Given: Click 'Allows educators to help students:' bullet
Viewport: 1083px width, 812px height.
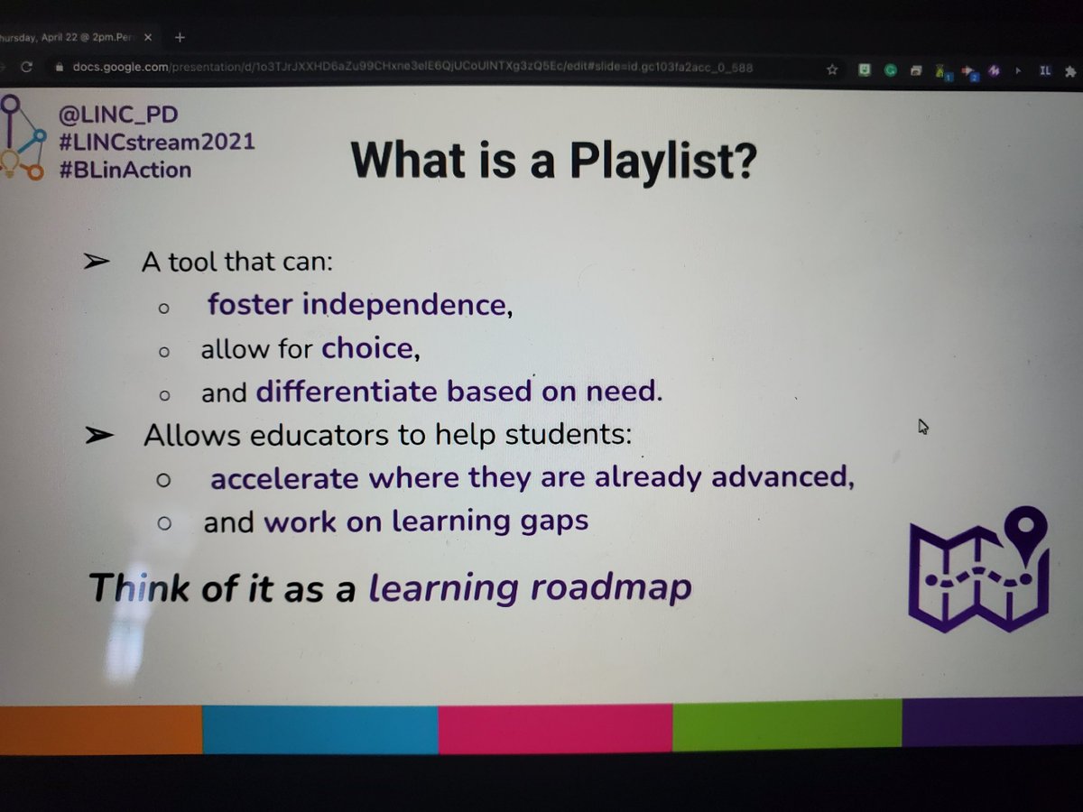Looking at the screenshot, I should pyautogui.click(x=388, y=435).
